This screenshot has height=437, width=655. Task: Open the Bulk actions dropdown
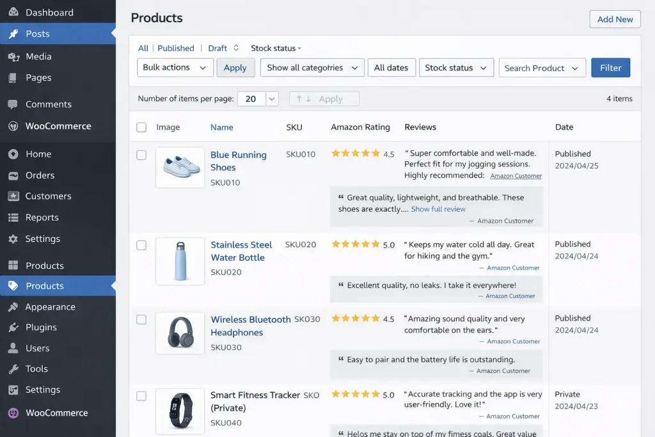(175, 67)
